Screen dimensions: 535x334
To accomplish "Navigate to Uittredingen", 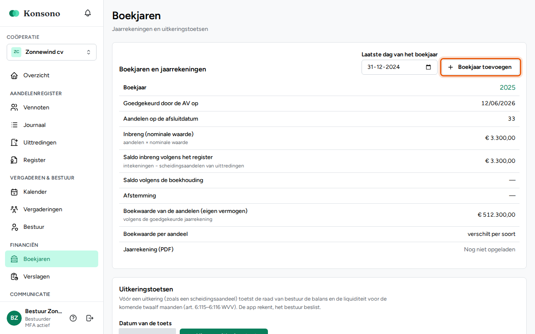I will (x=51, y=143).
